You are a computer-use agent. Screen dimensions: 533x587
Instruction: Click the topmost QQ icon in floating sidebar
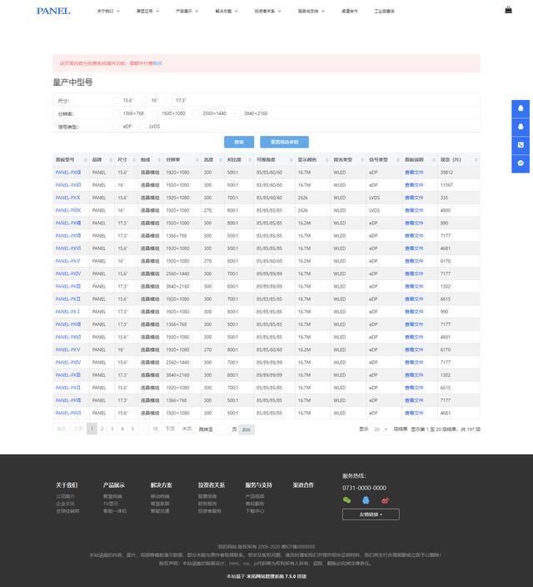[521, 108]
